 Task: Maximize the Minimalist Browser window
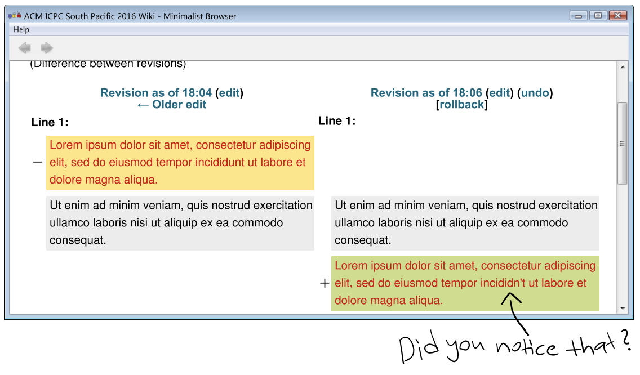point(598,16)
